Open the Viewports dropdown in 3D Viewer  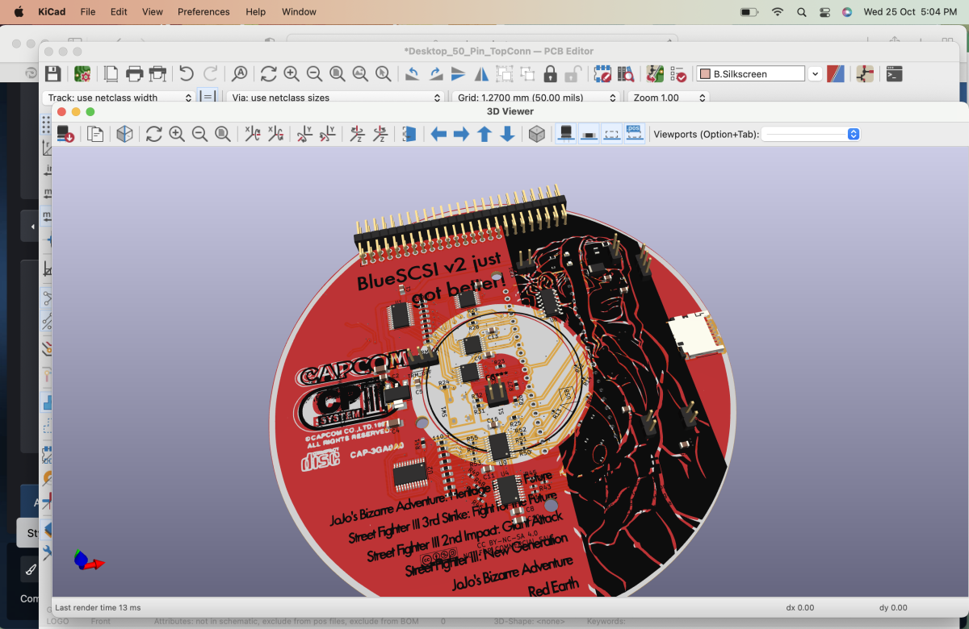[811, 135]
